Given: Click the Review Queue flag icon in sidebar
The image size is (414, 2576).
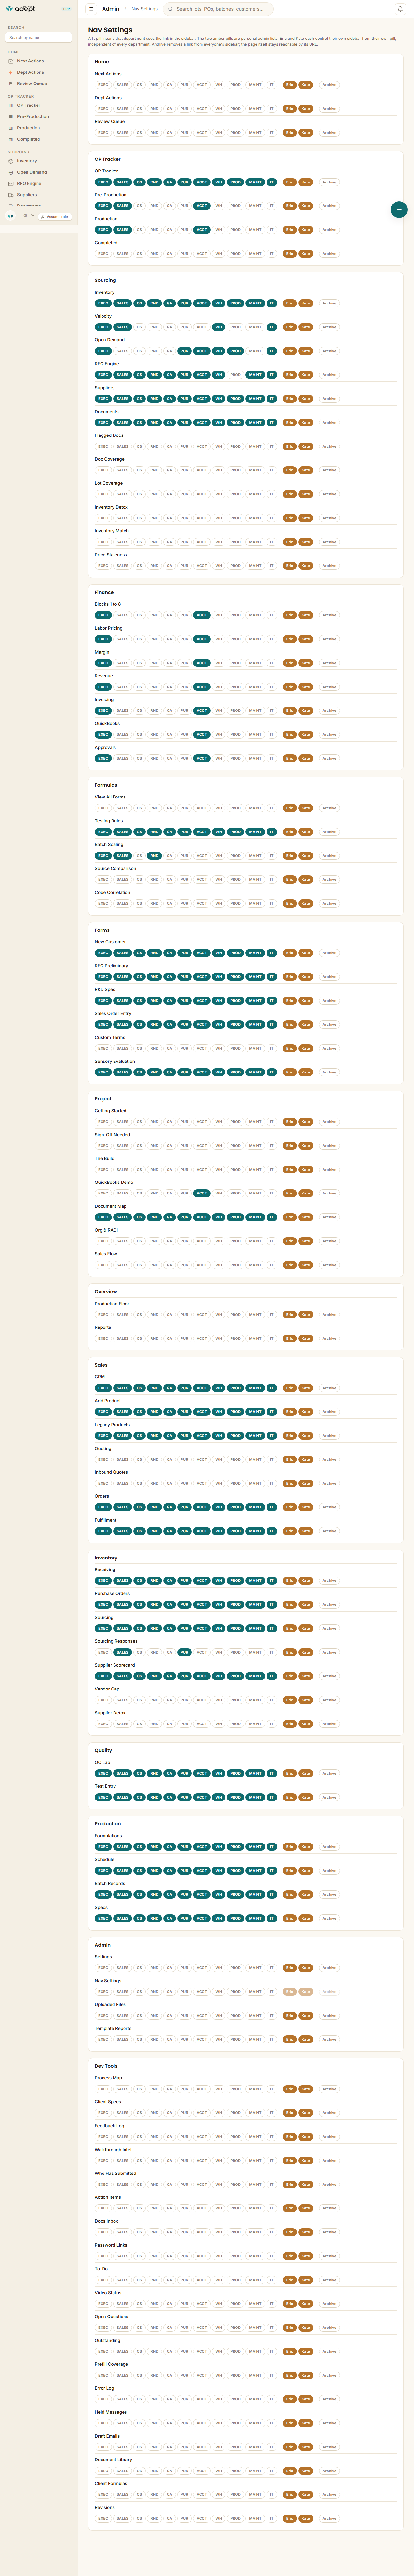Looking at the screenshot, I should (11, 84).
